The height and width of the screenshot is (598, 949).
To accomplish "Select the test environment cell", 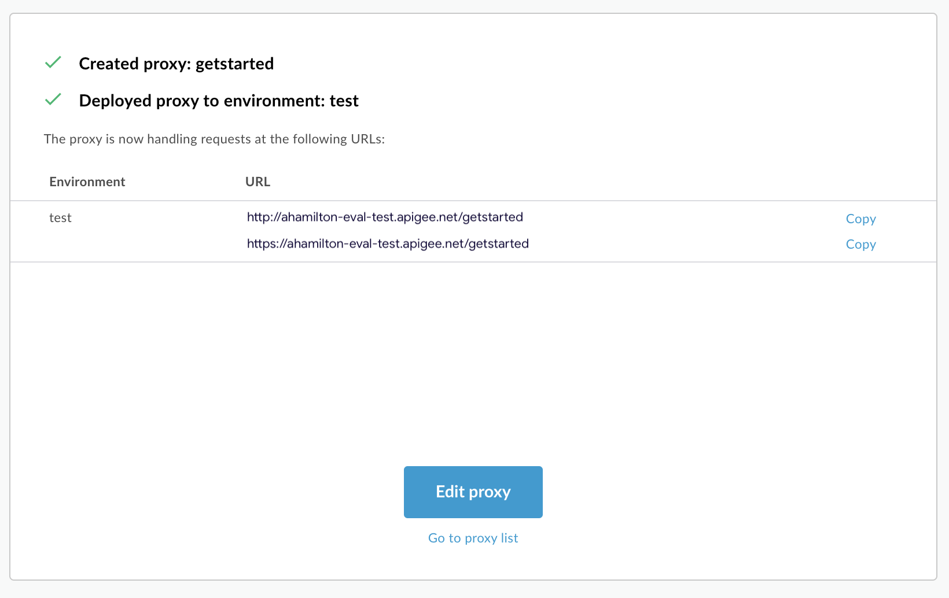I will pos(60,218).
